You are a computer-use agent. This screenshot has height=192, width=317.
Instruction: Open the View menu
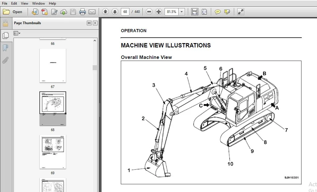pos(24,3)
